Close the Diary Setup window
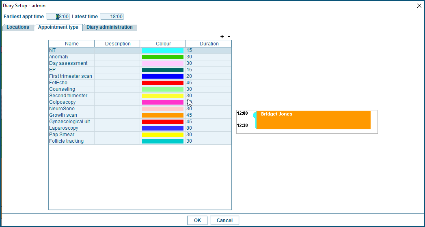Image resolution: width=425 pixels, height=227 pixels. click(x=419, y=6)
